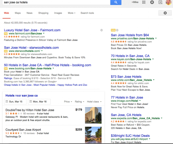
Task: Open Search tools options
Action: tap(87, 13)
